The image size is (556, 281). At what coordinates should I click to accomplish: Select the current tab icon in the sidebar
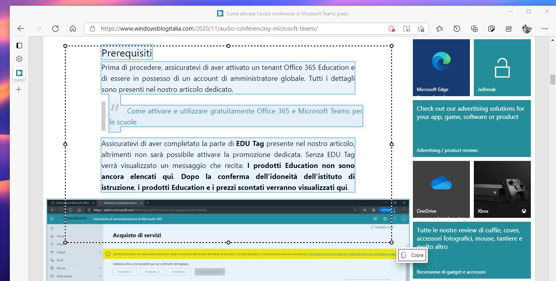point(19,73)
